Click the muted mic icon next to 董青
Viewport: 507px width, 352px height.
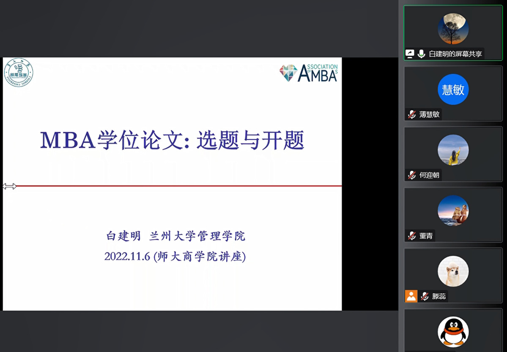click(x=412, y=236)
